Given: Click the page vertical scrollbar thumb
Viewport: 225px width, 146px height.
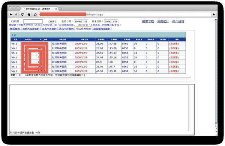Looking at the screenshot, I should (216, 72).
